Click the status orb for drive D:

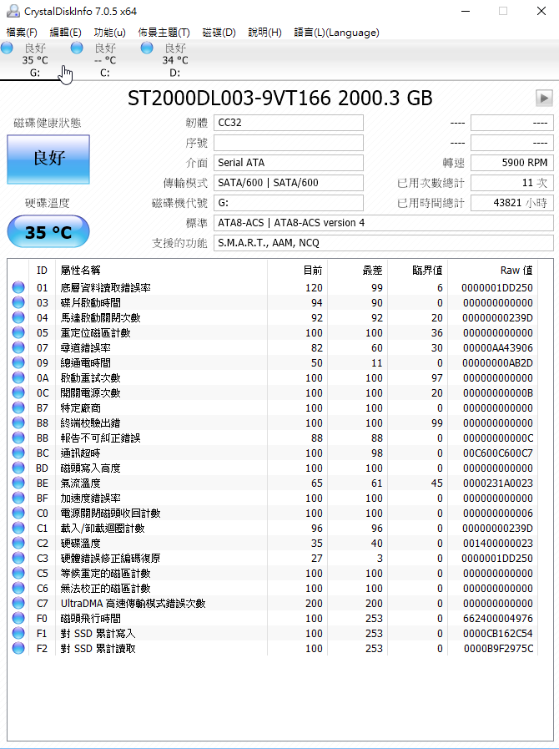point(147,49)
